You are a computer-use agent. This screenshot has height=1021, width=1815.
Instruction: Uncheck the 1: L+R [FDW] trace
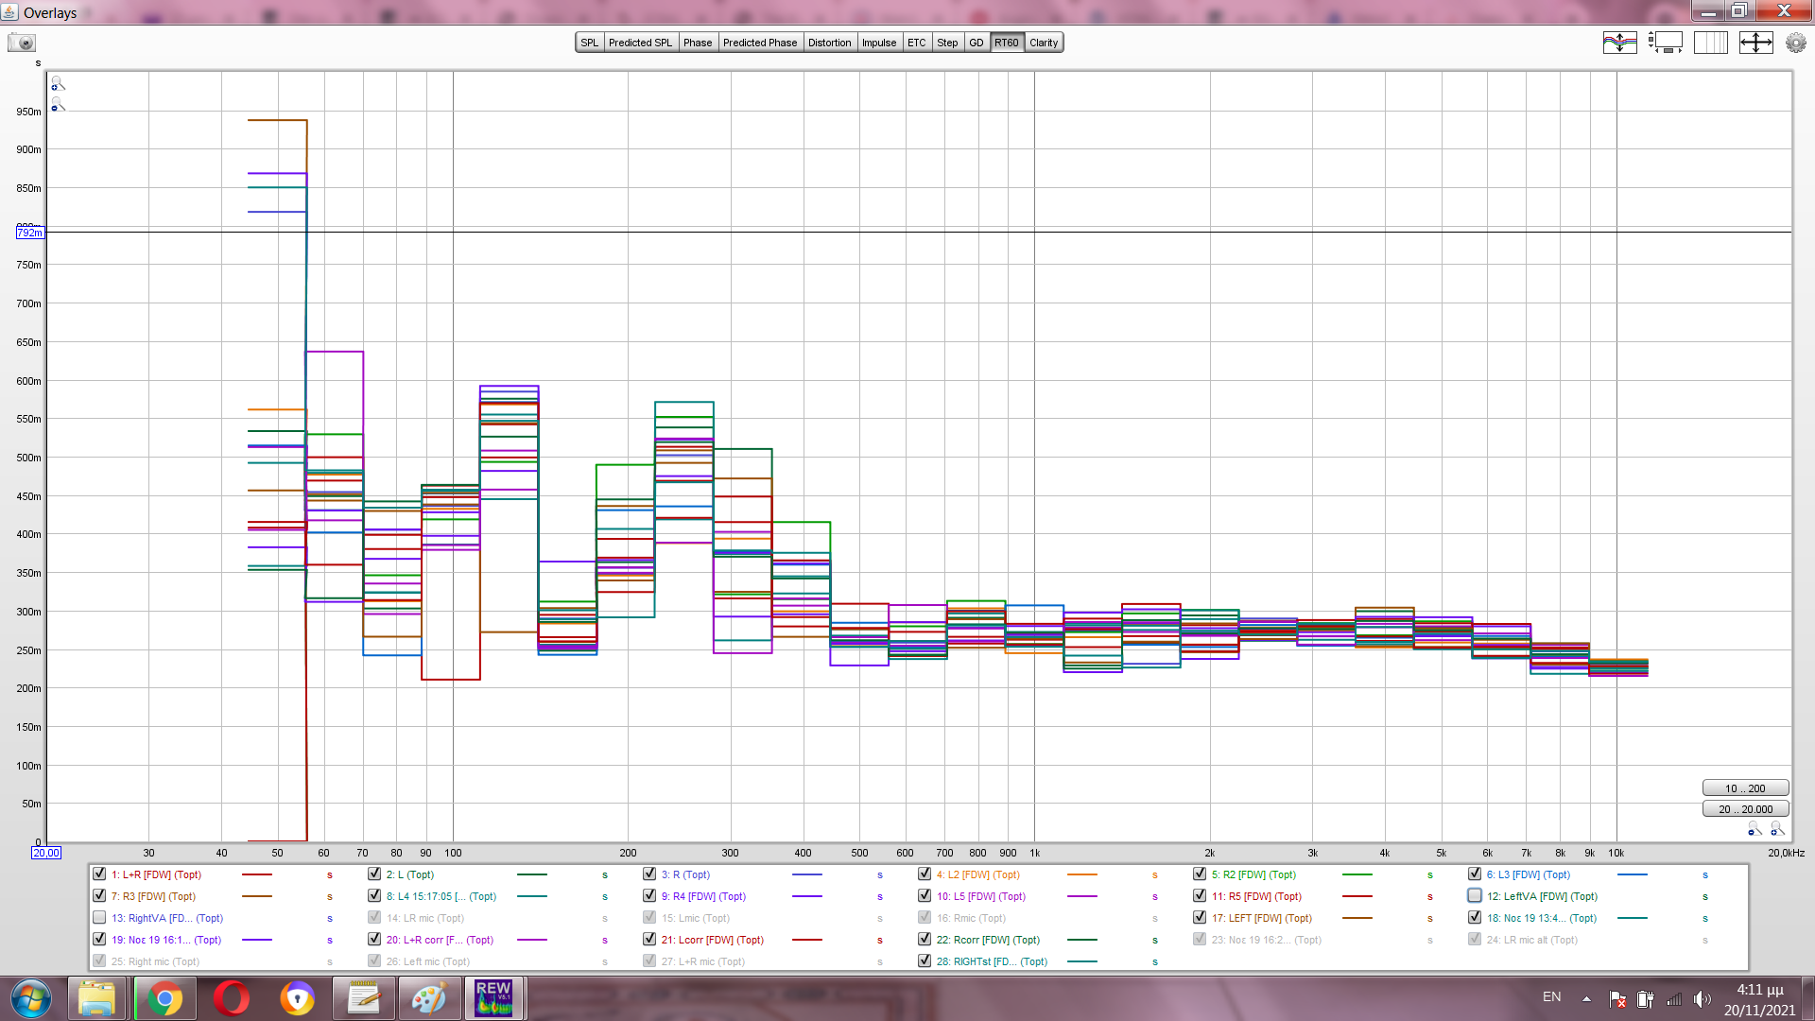tap(99, 874)
